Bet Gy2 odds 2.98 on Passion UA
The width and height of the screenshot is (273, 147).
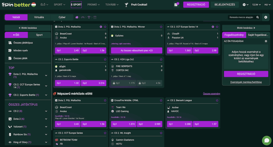tap(206, 51)
